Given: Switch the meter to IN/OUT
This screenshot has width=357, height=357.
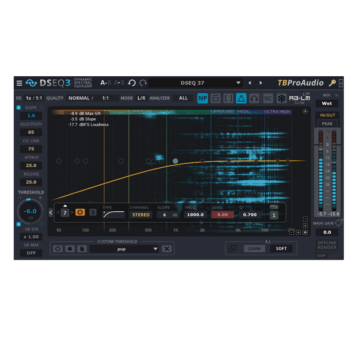Looking at the screenshot, I should pyautogui.click(x=327, y=115).
